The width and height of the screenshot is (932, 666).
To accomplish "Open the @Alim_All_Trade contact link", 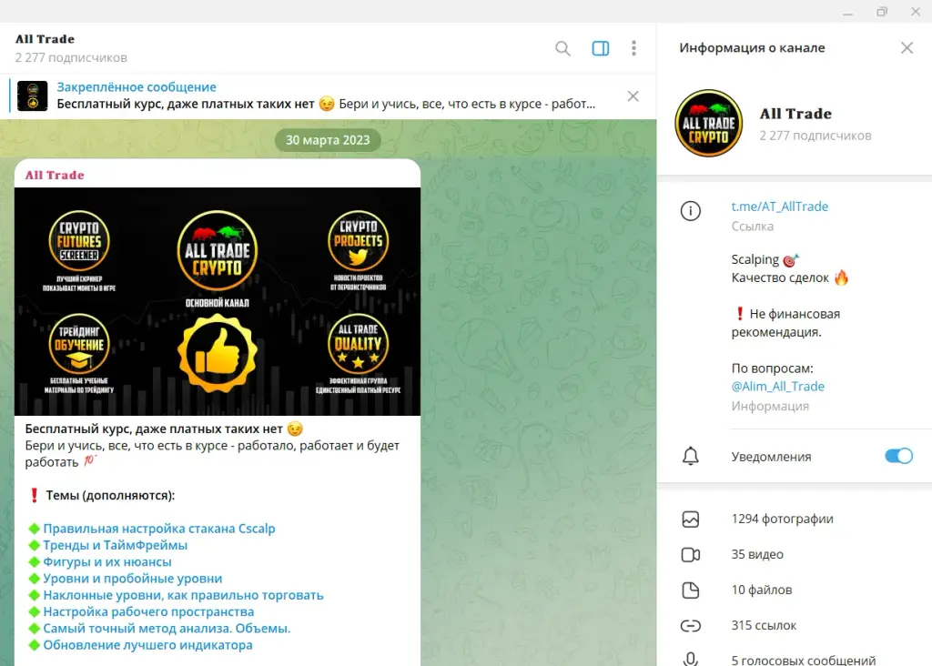I will (777, 386).
